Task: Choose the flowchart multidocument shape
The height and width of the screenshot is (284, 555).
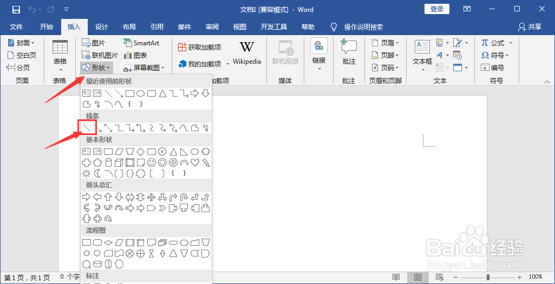Action: point(162,242)
